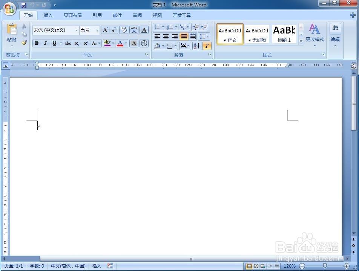359x271 pixels.
Task: Click the zoom slider handle
Action: pyautogui.click(x=325, y=266)
